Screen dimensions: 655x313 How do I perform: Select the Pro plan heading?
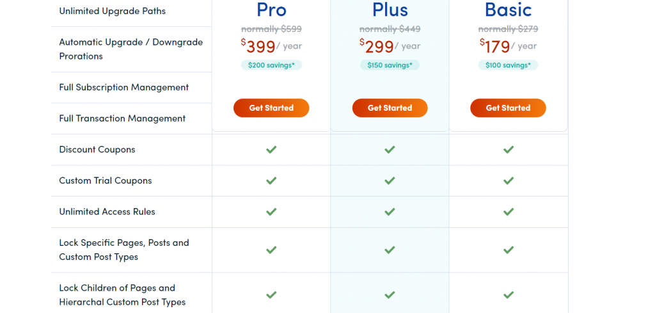tap(271, 10)
